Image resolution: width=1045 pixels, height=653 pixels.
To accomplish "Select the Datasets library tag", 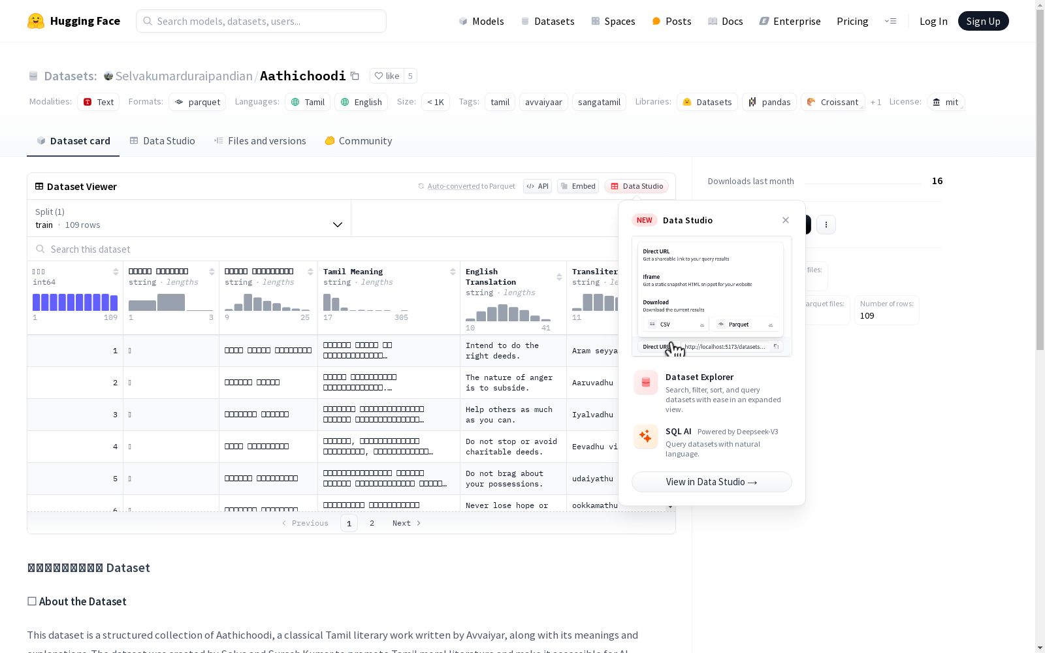I will 707,102.
